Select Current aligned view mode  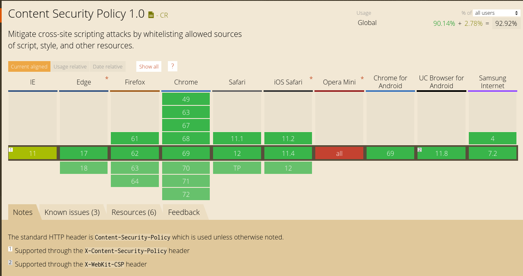[29, 66]
